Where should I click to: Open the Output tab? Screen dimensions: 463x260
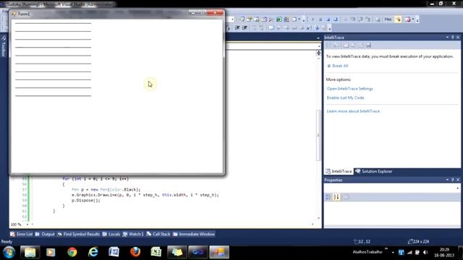point(45,234)
